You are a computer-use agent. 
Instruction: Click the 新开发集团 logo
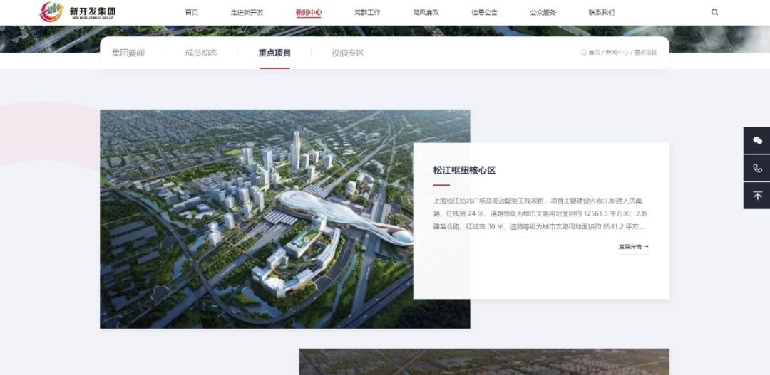(x=77, y=12)
